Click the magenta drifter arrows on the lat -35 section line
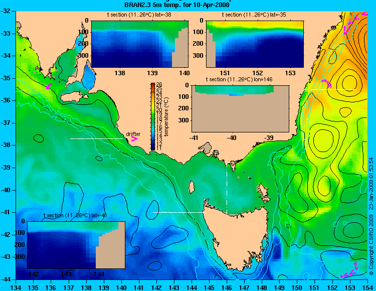Viewport: 376px width, 291px height. tap(327, 83)
